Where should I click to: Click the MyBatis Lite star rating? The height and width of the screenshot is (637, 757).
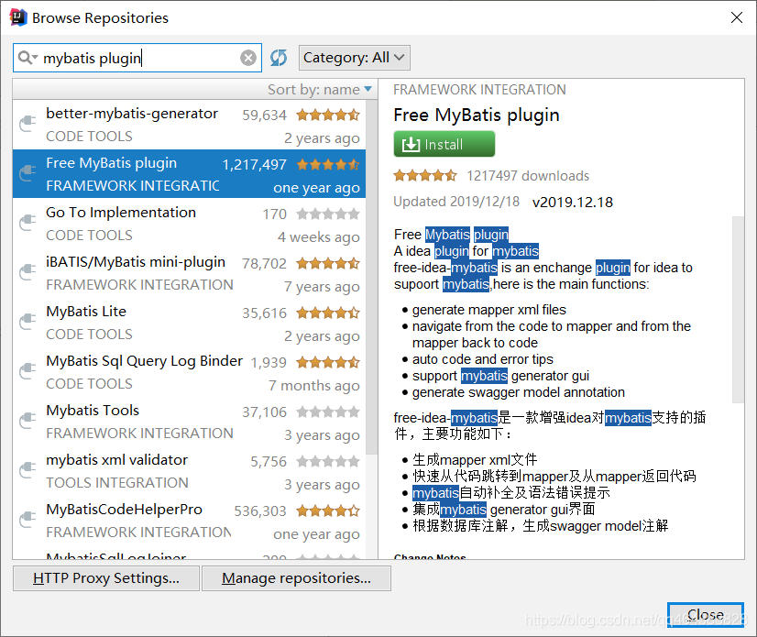point(328,313)
